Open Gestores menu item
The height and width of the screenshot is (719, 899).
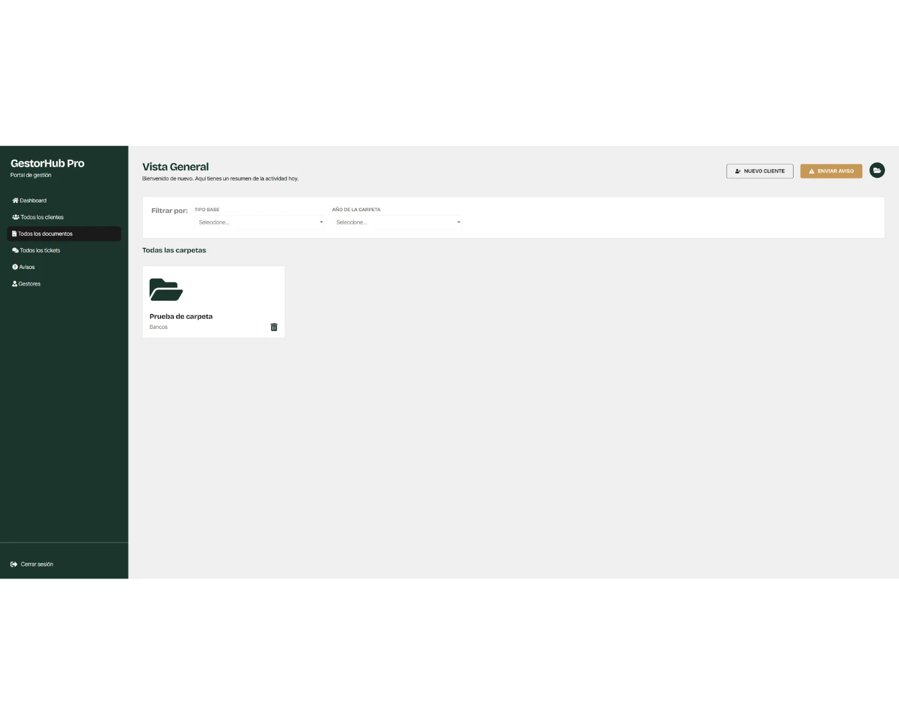tap(64, 284)
